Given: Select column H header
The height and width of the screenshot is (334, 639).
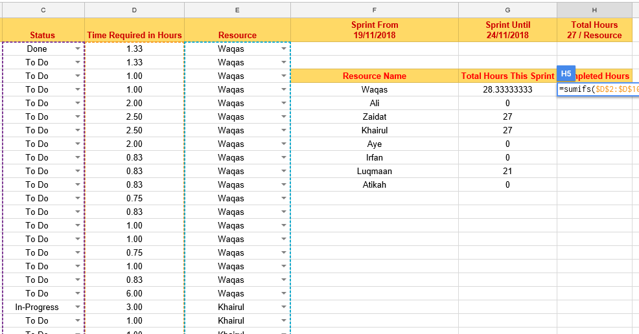Looking at the screenshot, I should click(x=594, y=10).
